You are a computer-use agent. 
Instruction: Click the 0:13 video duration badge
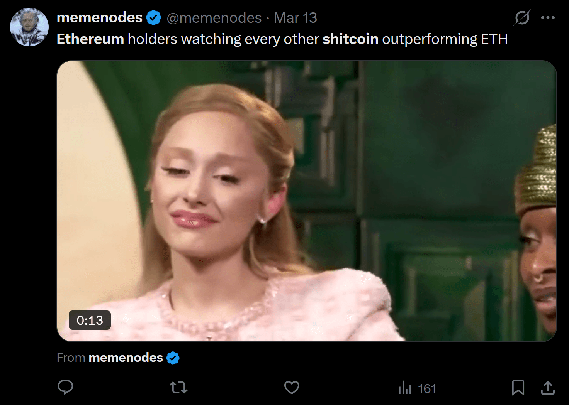90,320
